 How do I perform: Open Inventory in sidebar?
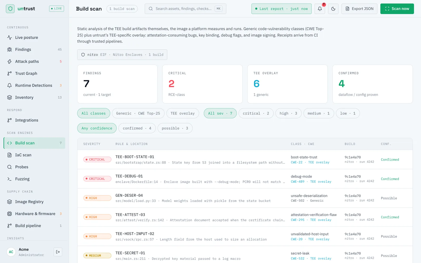[34, 97]
